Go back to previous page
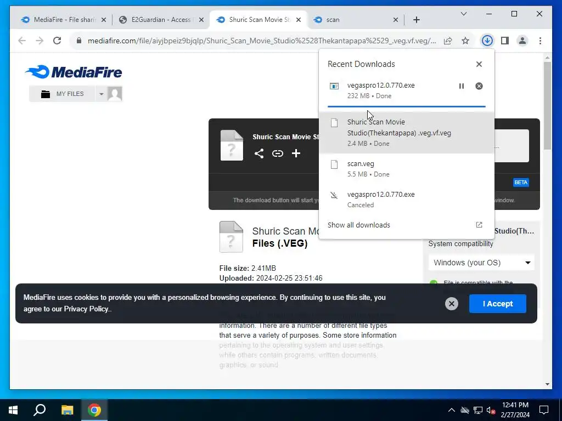Screen dimensions: 562x421 (22, 41)
